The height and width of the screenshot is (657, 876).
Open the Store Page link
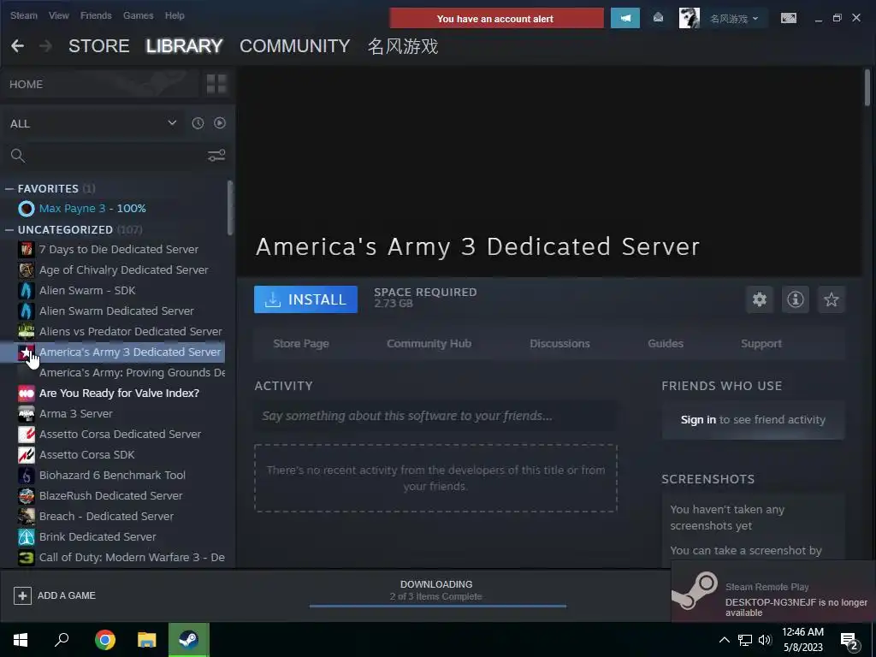(301, 344)
